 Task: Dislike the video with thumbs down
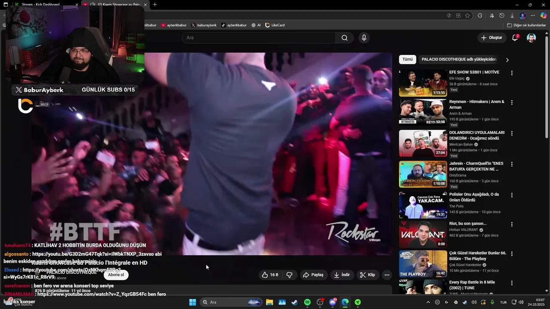tap(290, 275)
